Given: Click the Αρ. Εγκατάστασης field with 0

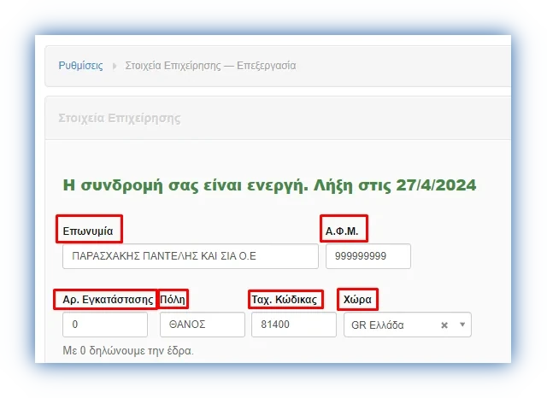Looking at the screenshot, I should tap(105, 325).
